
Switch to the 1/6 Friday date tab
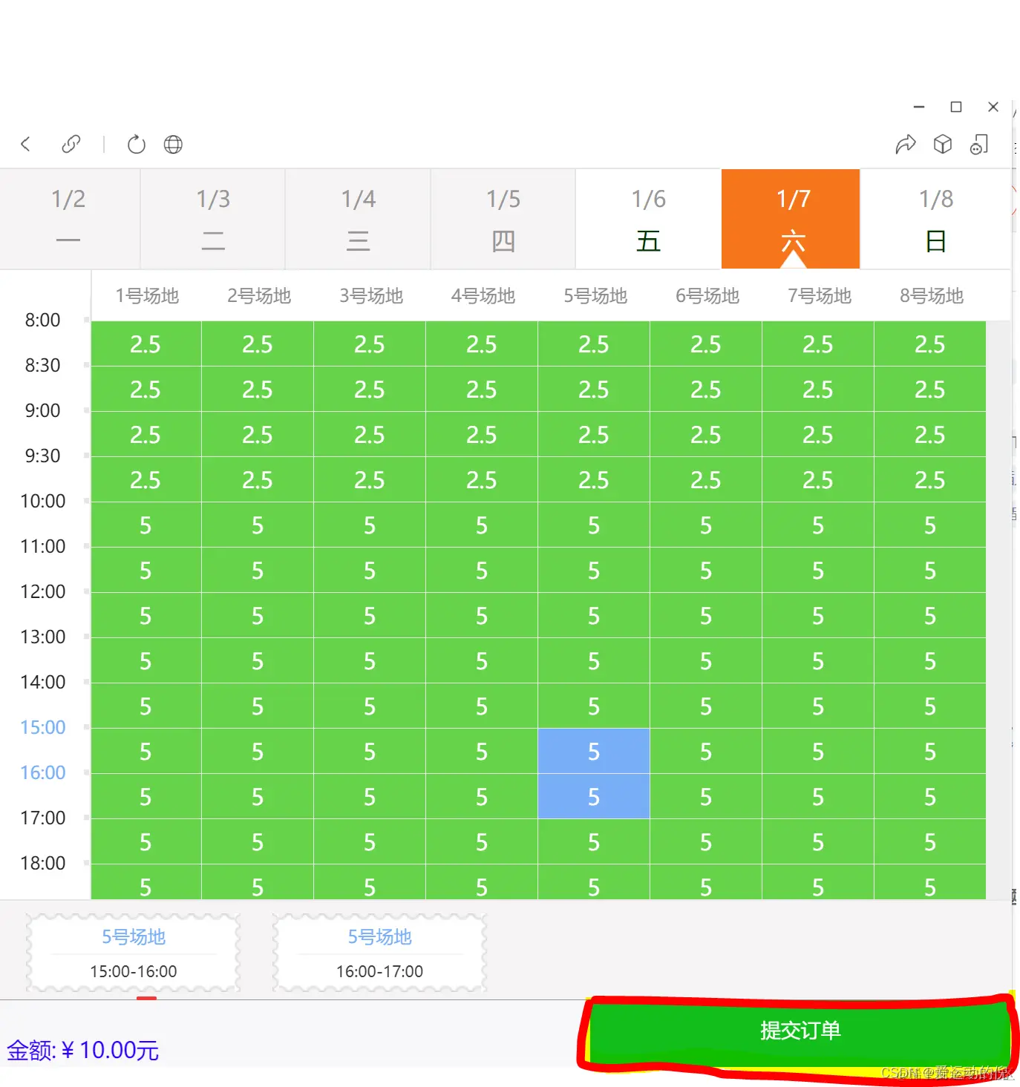pyautogui.click(x=648, y=219)
